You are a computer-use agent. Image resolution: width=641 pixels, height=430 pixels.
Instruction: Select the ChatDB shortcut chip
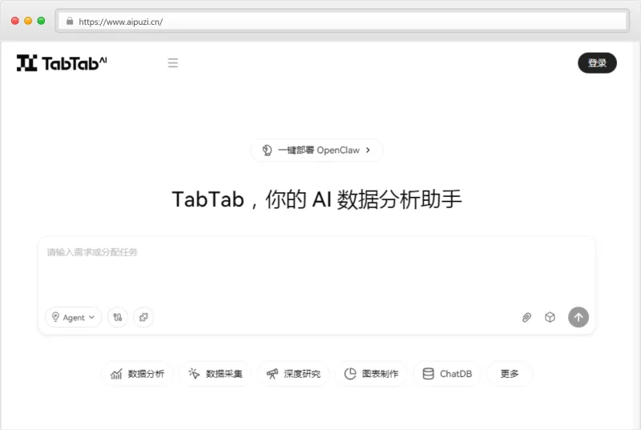pos(447,374)
